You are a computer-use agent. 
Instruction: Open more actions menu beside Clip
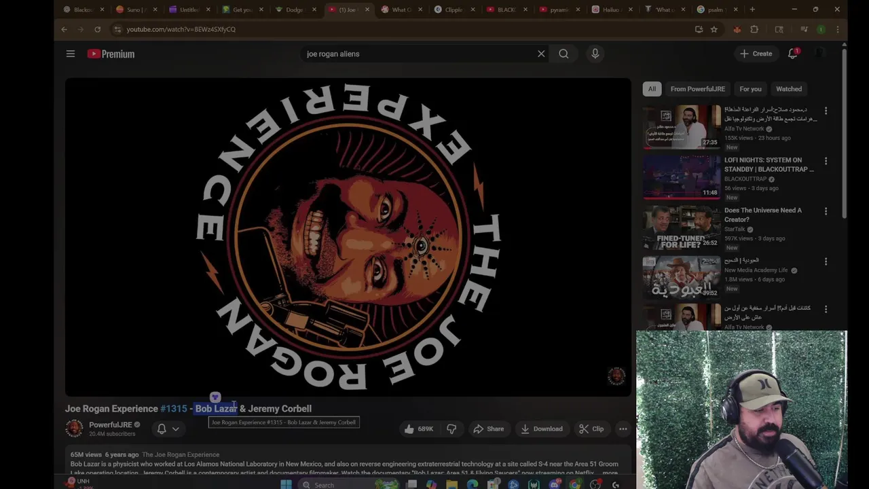coord(623,429)
